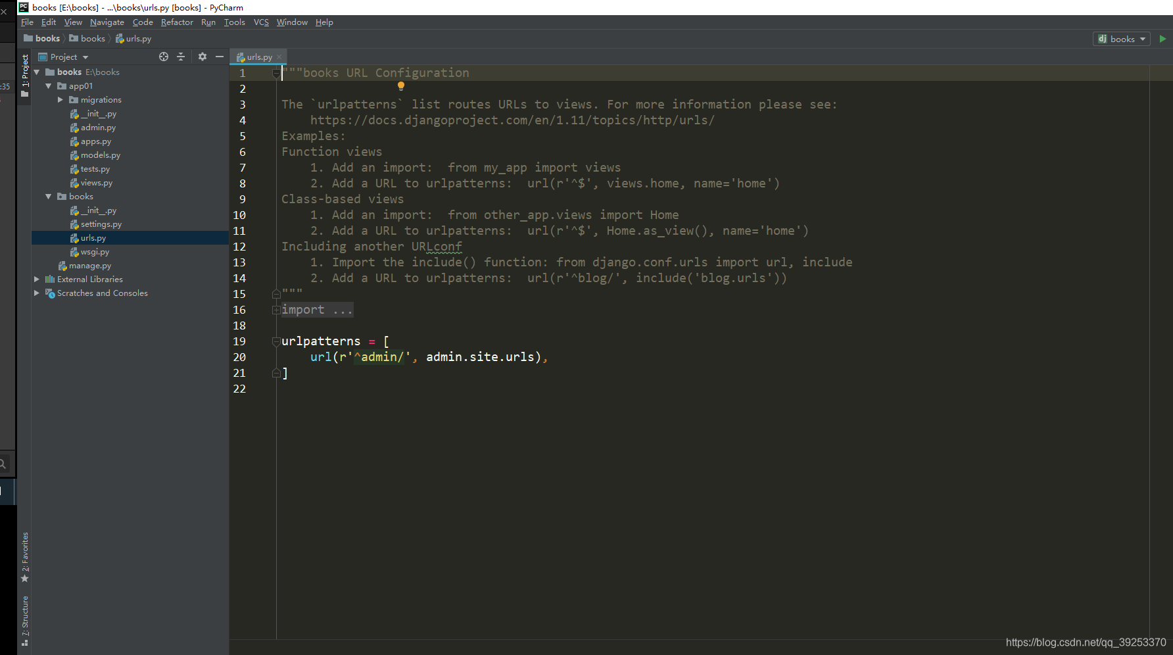1173x655 pixels.
Task: Select views.py in project tree
Action: click(x=97, y=183)
